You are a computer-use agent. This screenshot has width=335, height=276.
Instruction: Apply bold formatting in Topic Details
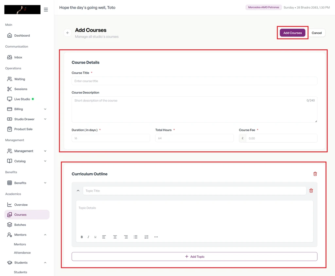(x=81, y=237)
